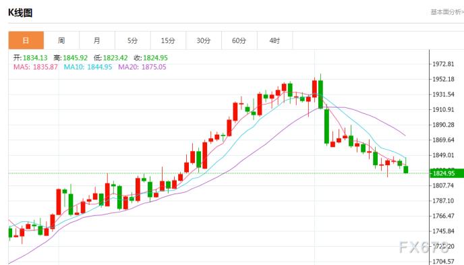Click the MA20: 1875.05 indicator label
This screenshot has height=265, width=464.
pos(142,67)
